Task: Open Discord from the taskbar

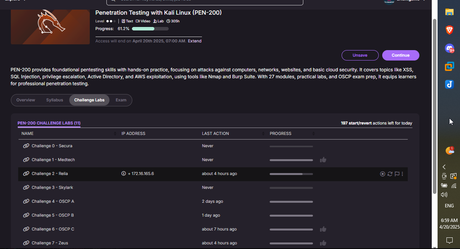Action: click(x=450, y=48)
